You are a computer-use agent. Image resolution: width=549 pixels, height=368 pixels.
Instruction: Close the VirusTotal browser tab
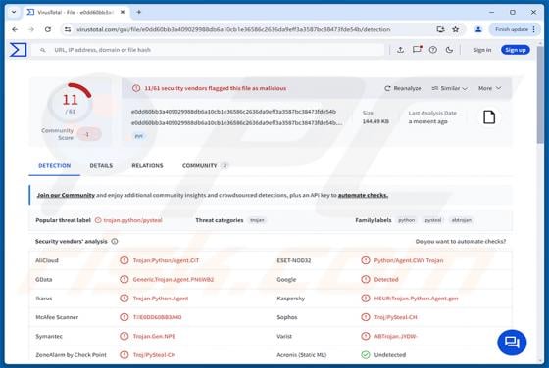pos(123,12)
